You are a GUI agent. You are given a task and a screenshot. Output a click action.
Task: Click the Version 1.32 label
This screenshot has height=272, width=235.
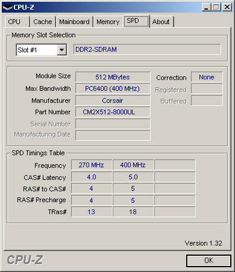tap(203, 243)
